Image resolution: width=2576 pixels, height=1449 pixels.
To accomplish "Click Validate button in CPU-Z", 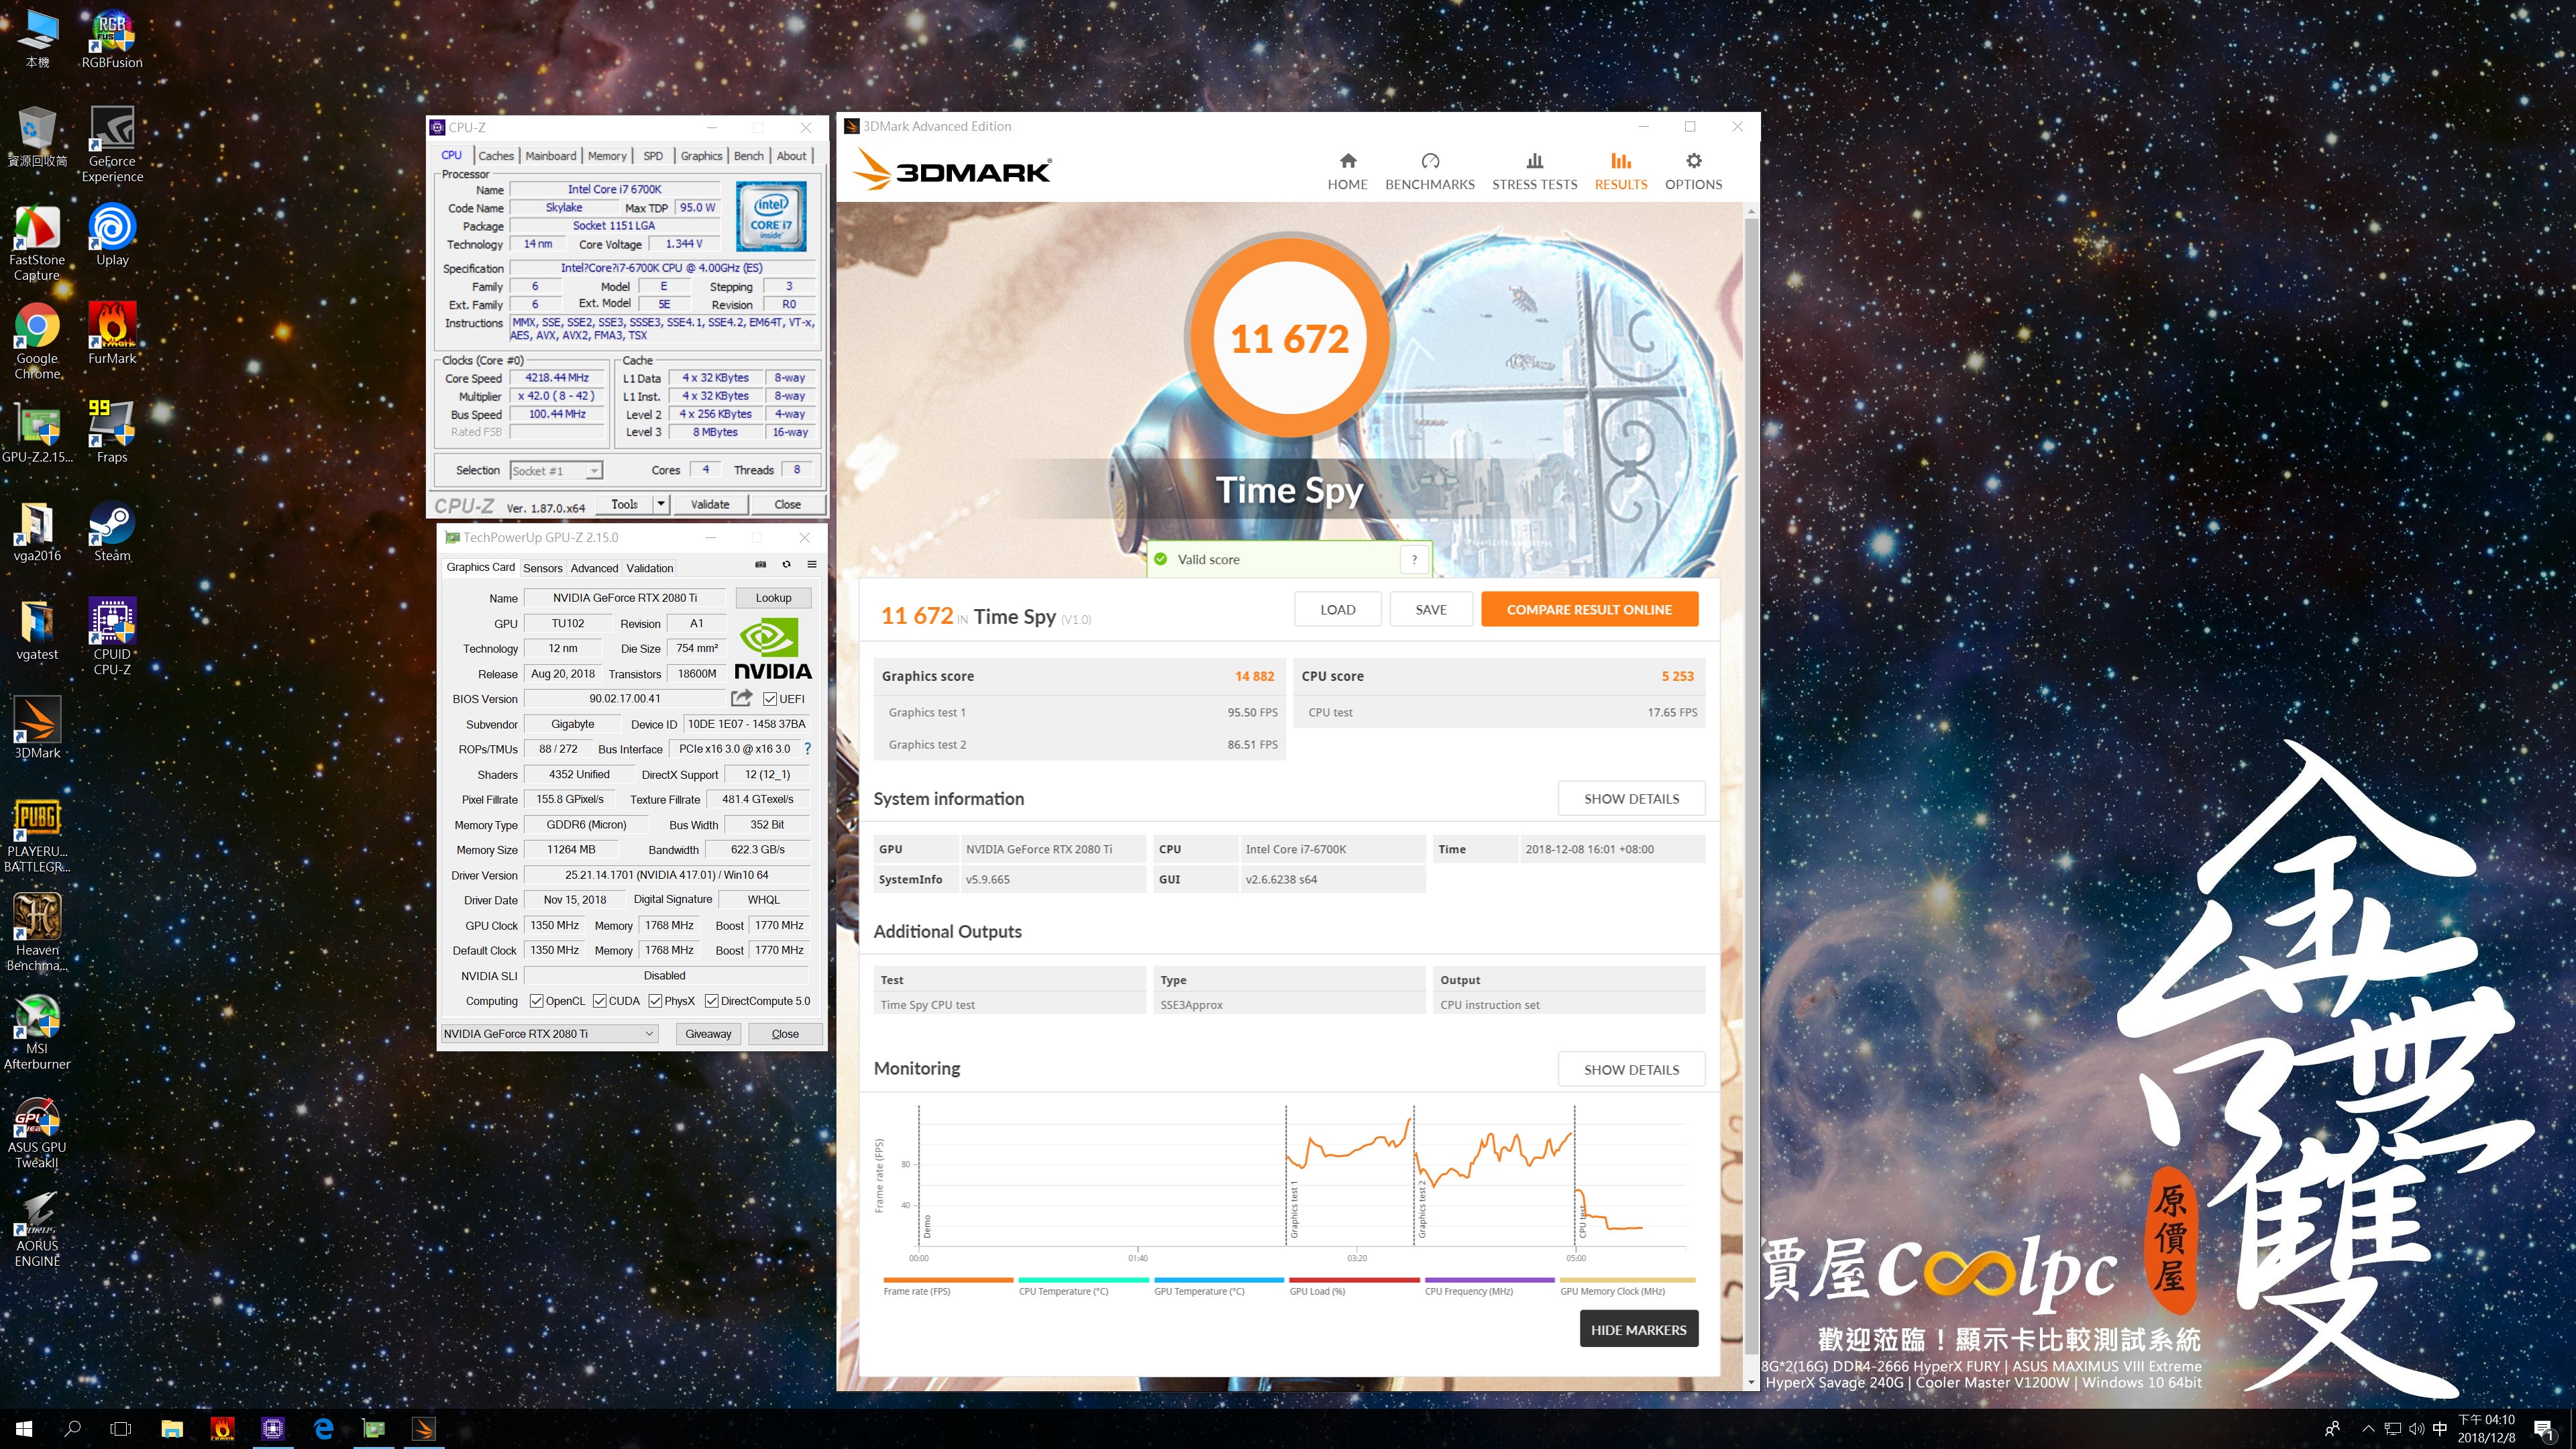I will pos(710,505).
